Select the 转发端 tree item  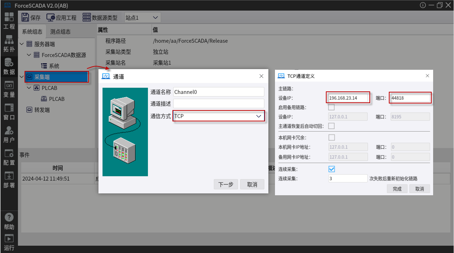point(42,110)
